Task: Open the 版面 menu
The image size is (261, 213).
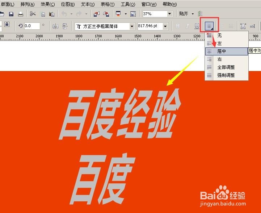Action: [8, 4]
